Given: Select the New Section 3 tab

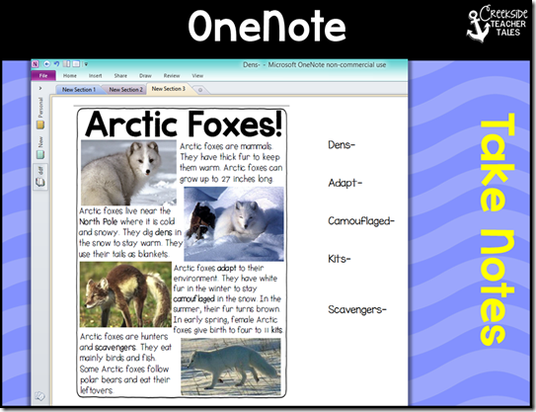Looking at the screenshot, I should coord(169,89).
